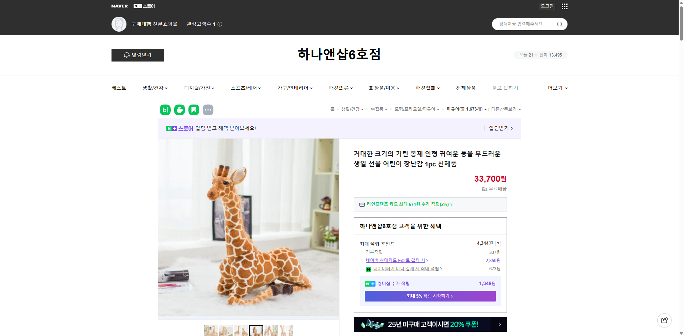Viewport: 684px width, 336px height.
Task: Click the 최대 5% 적립 시작하기 button
Action: [430, 296]
